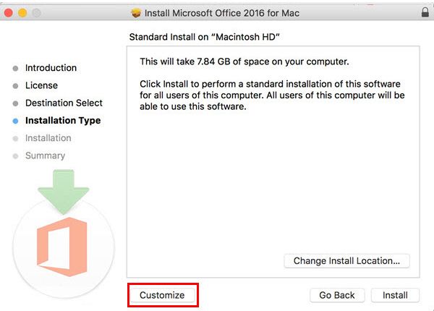The width and height of the screenshot is (434, 311).
Task: Click the Standard Install heading text
Action: (204, 37)
